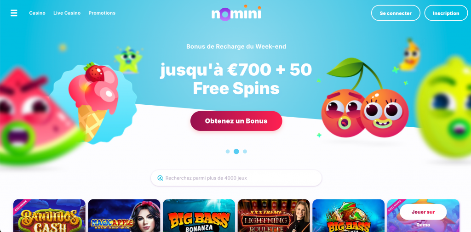Open the Casino menu item
This screenshot has width=471, height=232.
(x=37, y=13)
